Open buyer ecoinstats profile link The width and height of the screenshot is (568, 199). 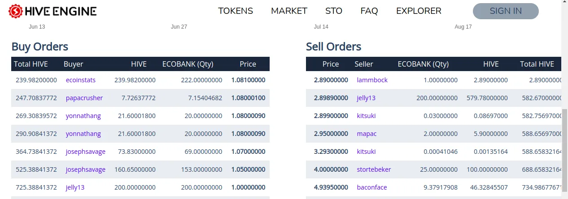click(x=81, y=80)
